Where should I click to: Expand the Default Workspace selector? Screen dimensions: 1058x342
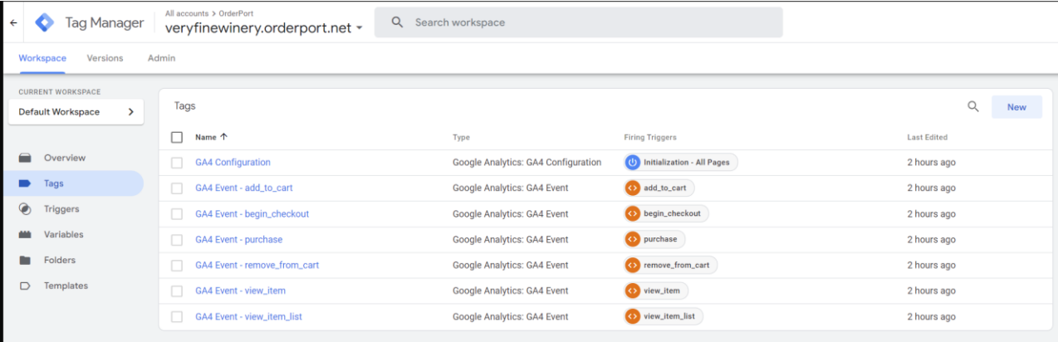[76, 112]
